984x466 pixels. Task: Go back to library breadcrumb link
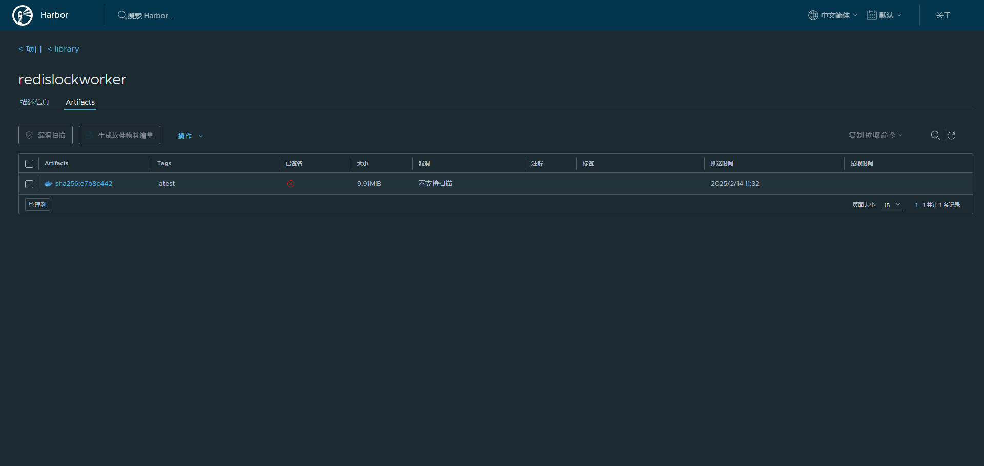(x=64, y=49)
